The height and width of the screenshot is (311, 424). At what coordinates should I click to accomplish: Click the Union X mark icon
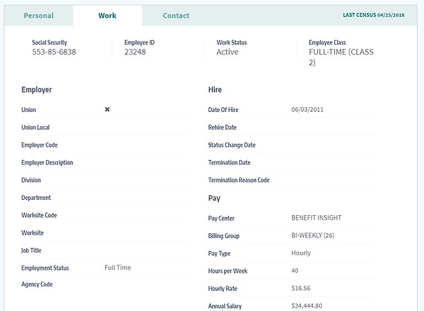pyautogui.click(x=107, y=109)
